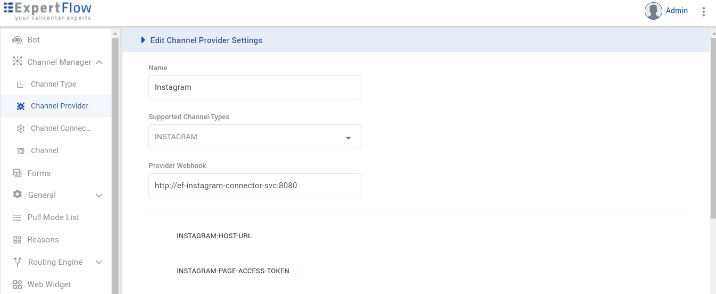Open the three-dot options menu
Image resolution: width=716 pixels, height=294 pixels.
coord(704,11)
